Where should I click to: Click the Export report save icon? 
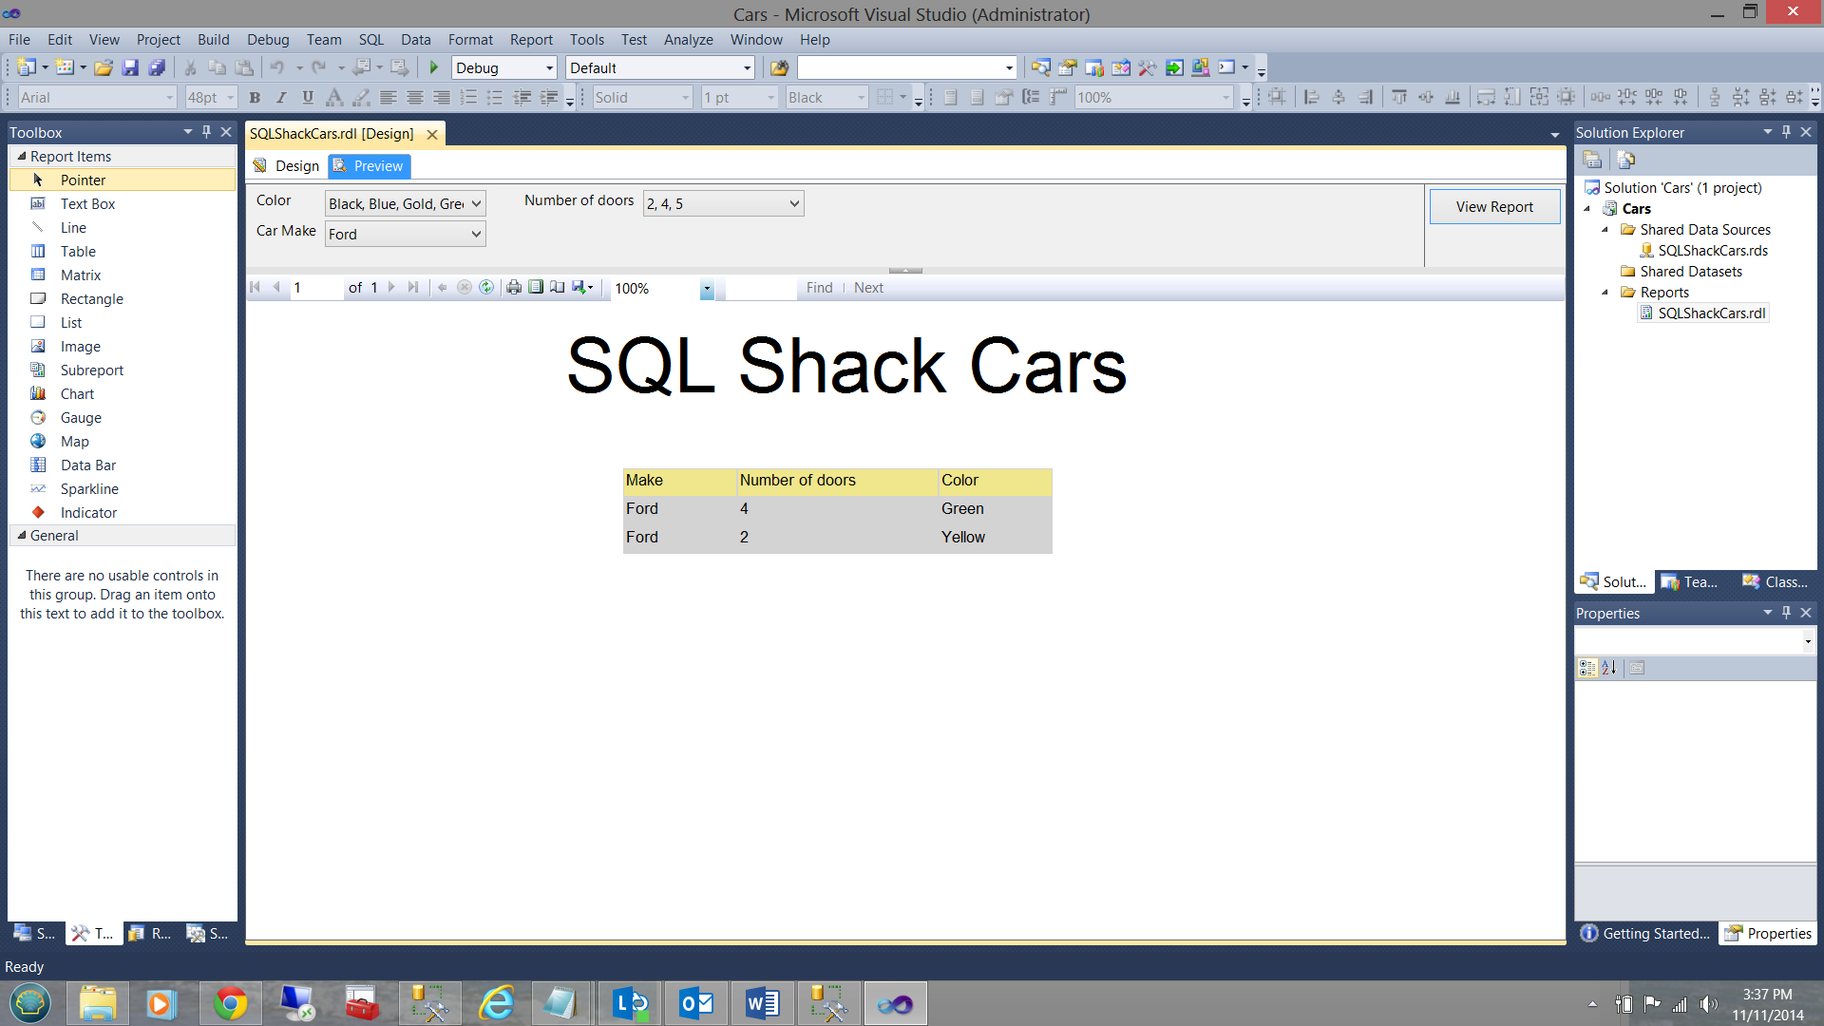point(579,288)
